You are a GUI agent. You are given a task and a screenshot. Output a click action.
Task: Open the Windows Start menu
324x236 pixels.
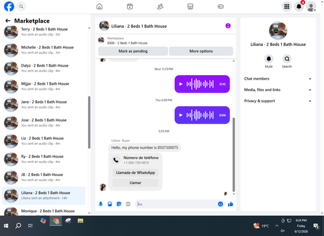click(6, 226)
